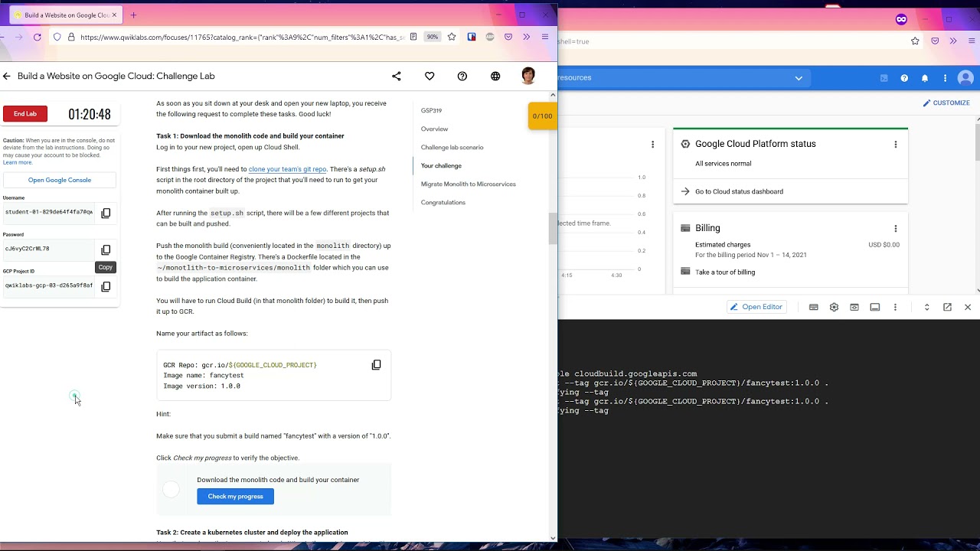Open the Learn more link
The image size is (980, 551).
pos(18,162)
